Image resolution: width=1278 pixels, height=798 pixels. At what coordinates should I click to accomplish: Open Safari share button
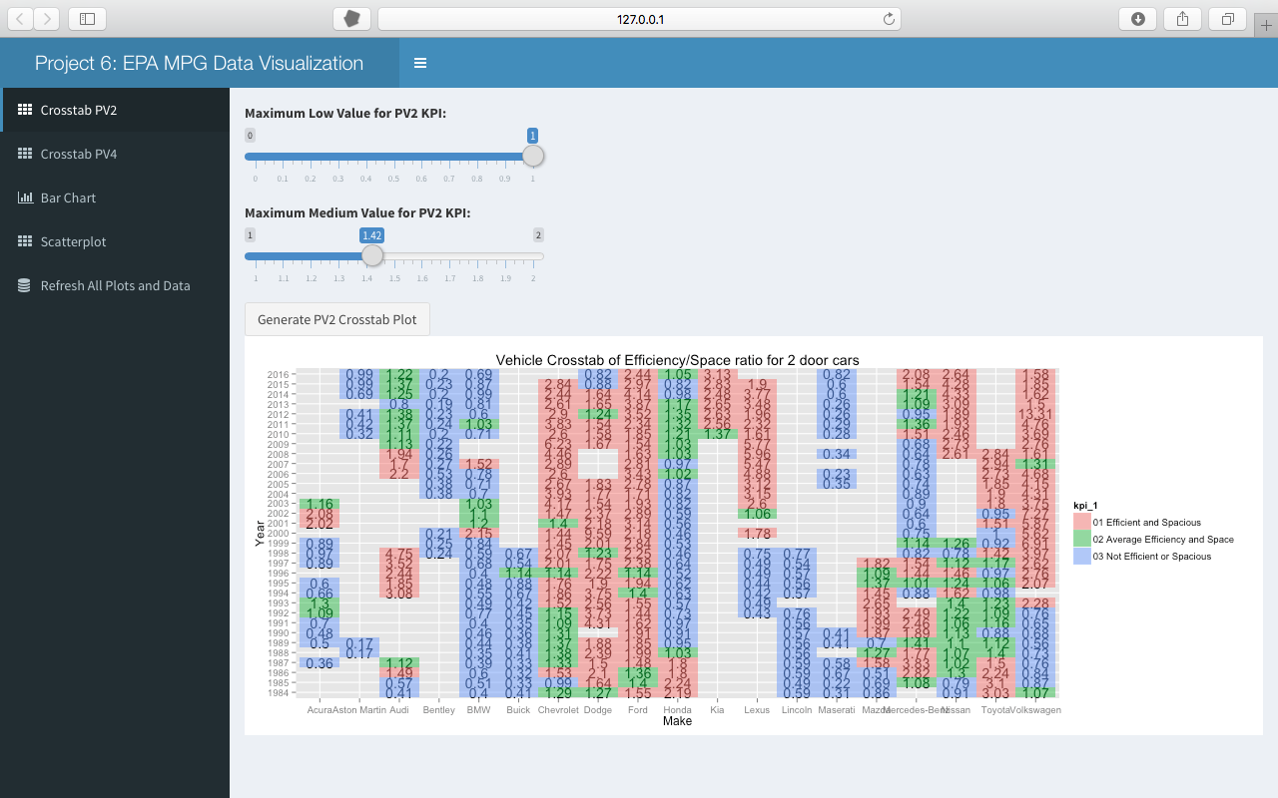pos(1182,18)
